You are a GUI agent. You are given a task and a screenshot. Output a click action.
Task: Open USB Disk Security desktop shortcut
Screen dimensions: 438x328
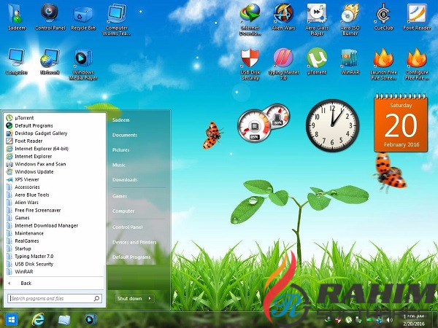point(250,60)
